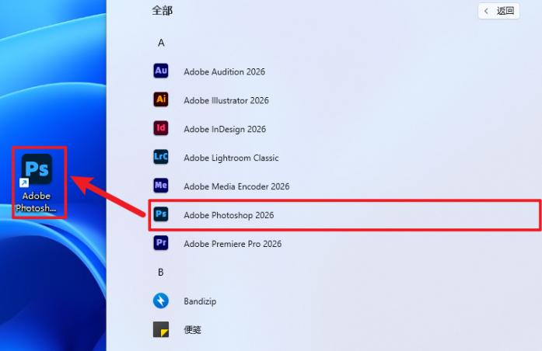Image resolution: width=542 pixels, height=351 pixels.
Task: Click the Bandizip lightning icon
Action: (x=161, y=301)
